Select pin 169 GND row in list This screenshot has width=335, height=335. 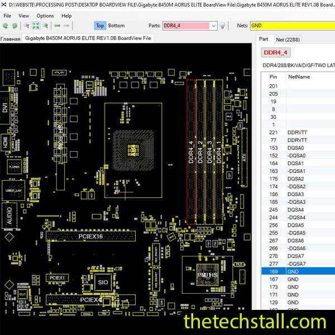coord(296,271)
